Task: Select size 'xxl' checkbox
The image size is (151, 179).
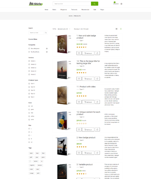Action: point(29,142)
